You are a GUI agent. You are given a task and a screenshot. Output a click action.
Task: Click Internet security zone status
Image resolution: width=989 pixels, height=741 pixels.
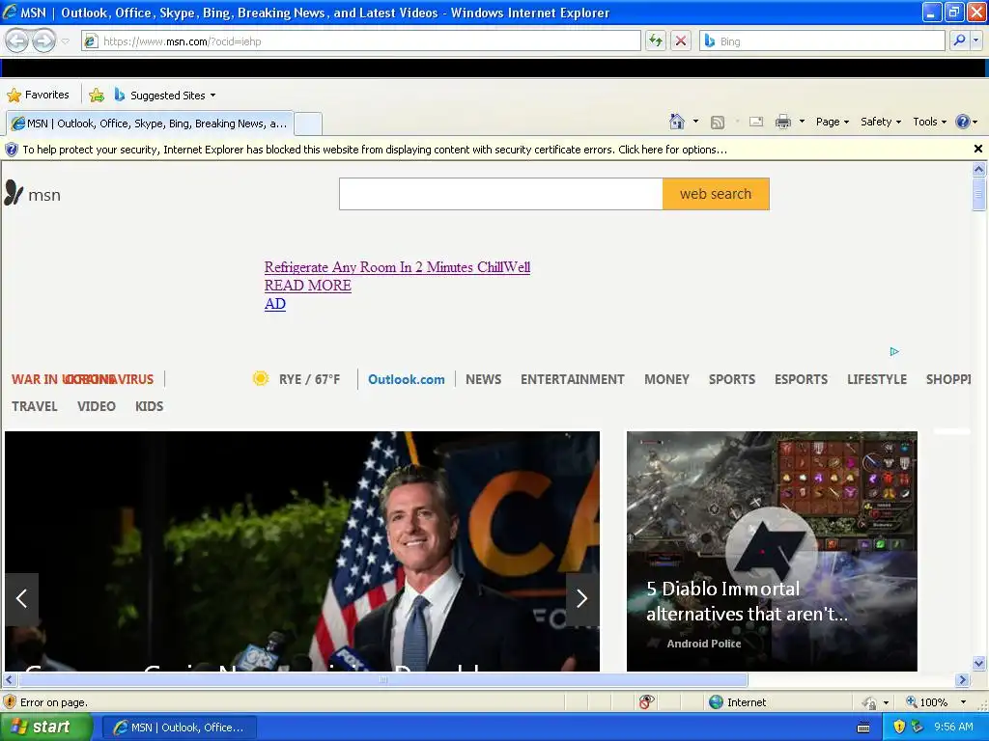(738, 702)
